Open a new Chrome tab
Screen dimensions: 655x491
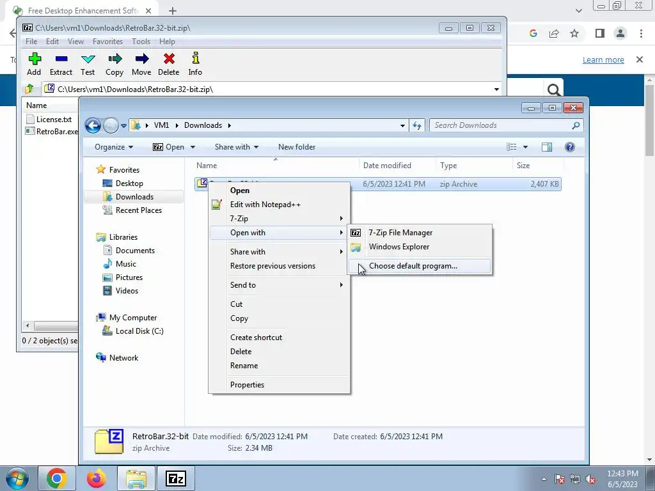tap(173, 11)
